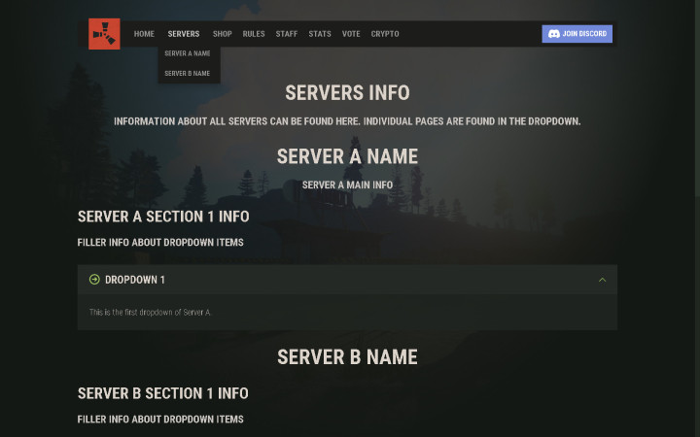Click the green arrow circle icon beside Dropdown 1
This screenshot has height=437, width=700.
click(x=94, y=280)
